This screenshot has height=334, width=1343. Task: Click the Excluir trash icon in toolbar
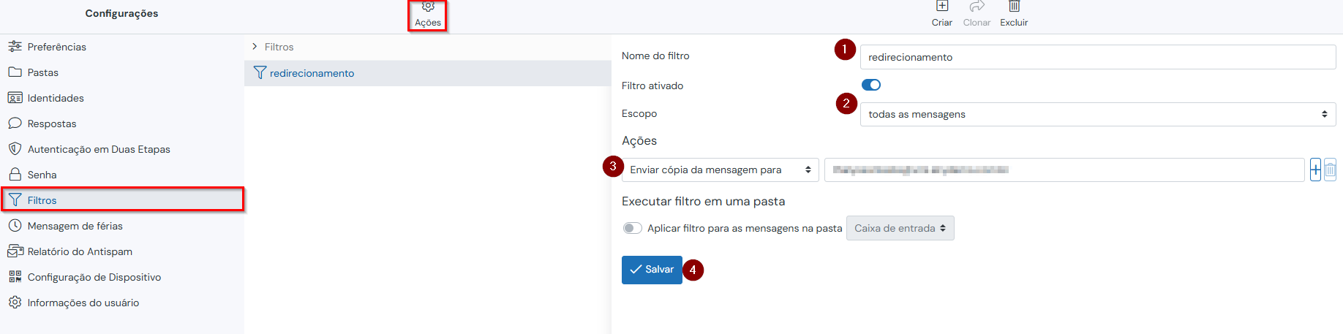(1014, 7)
